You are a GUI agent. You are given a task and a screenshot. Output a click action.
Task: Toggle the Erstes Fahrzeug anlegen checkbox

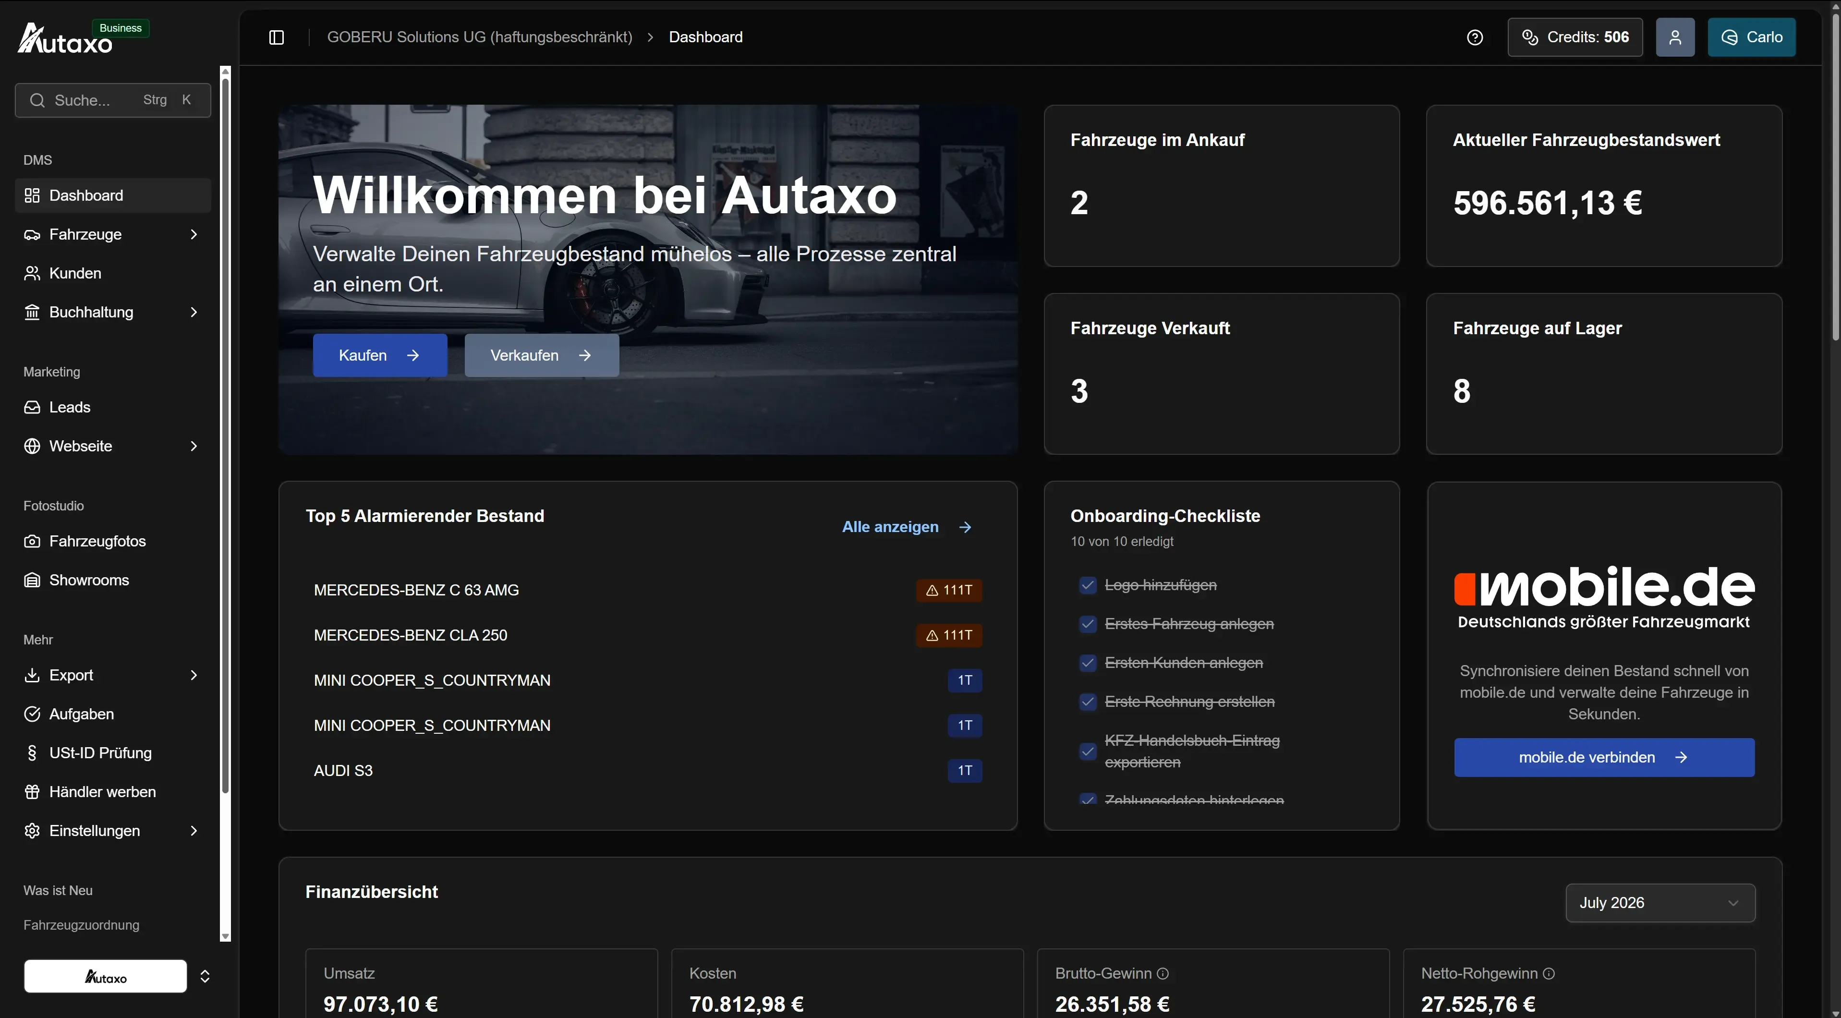(x=1088, y=624)
